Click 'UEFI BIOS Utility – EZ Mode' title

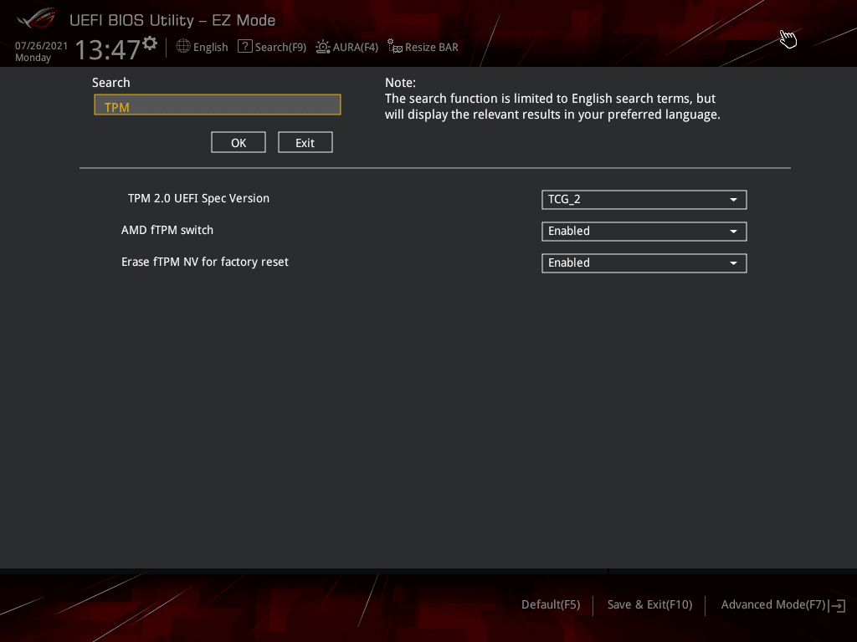tap(172, 20)
